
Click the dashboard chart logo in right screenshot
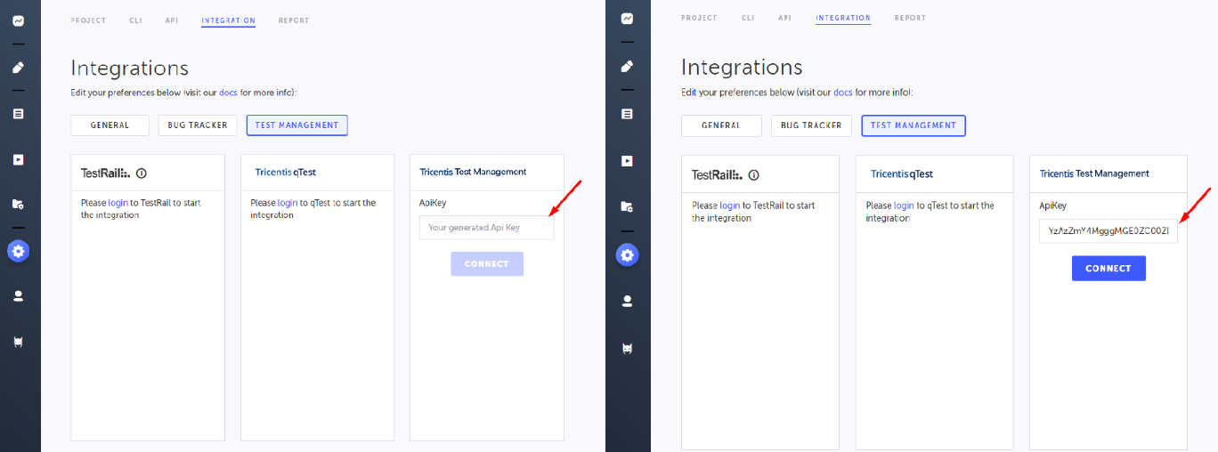[628, 19]
